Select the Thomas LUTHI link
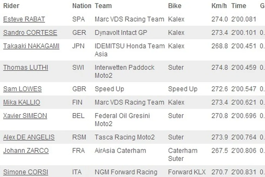 (x=25, y=68)
